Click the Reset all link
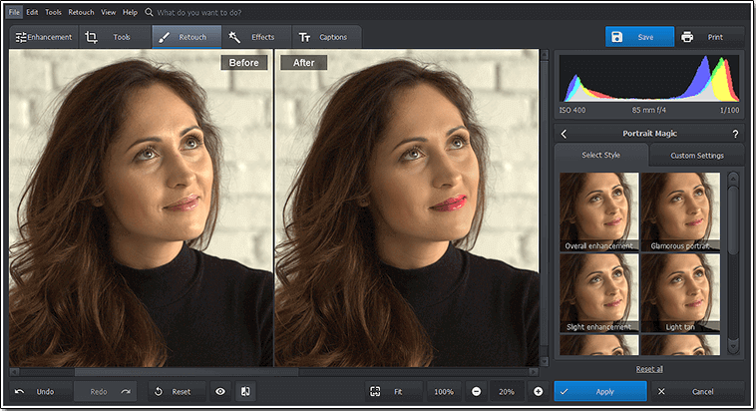Screen dimensions: 756x411 (649, 369)
